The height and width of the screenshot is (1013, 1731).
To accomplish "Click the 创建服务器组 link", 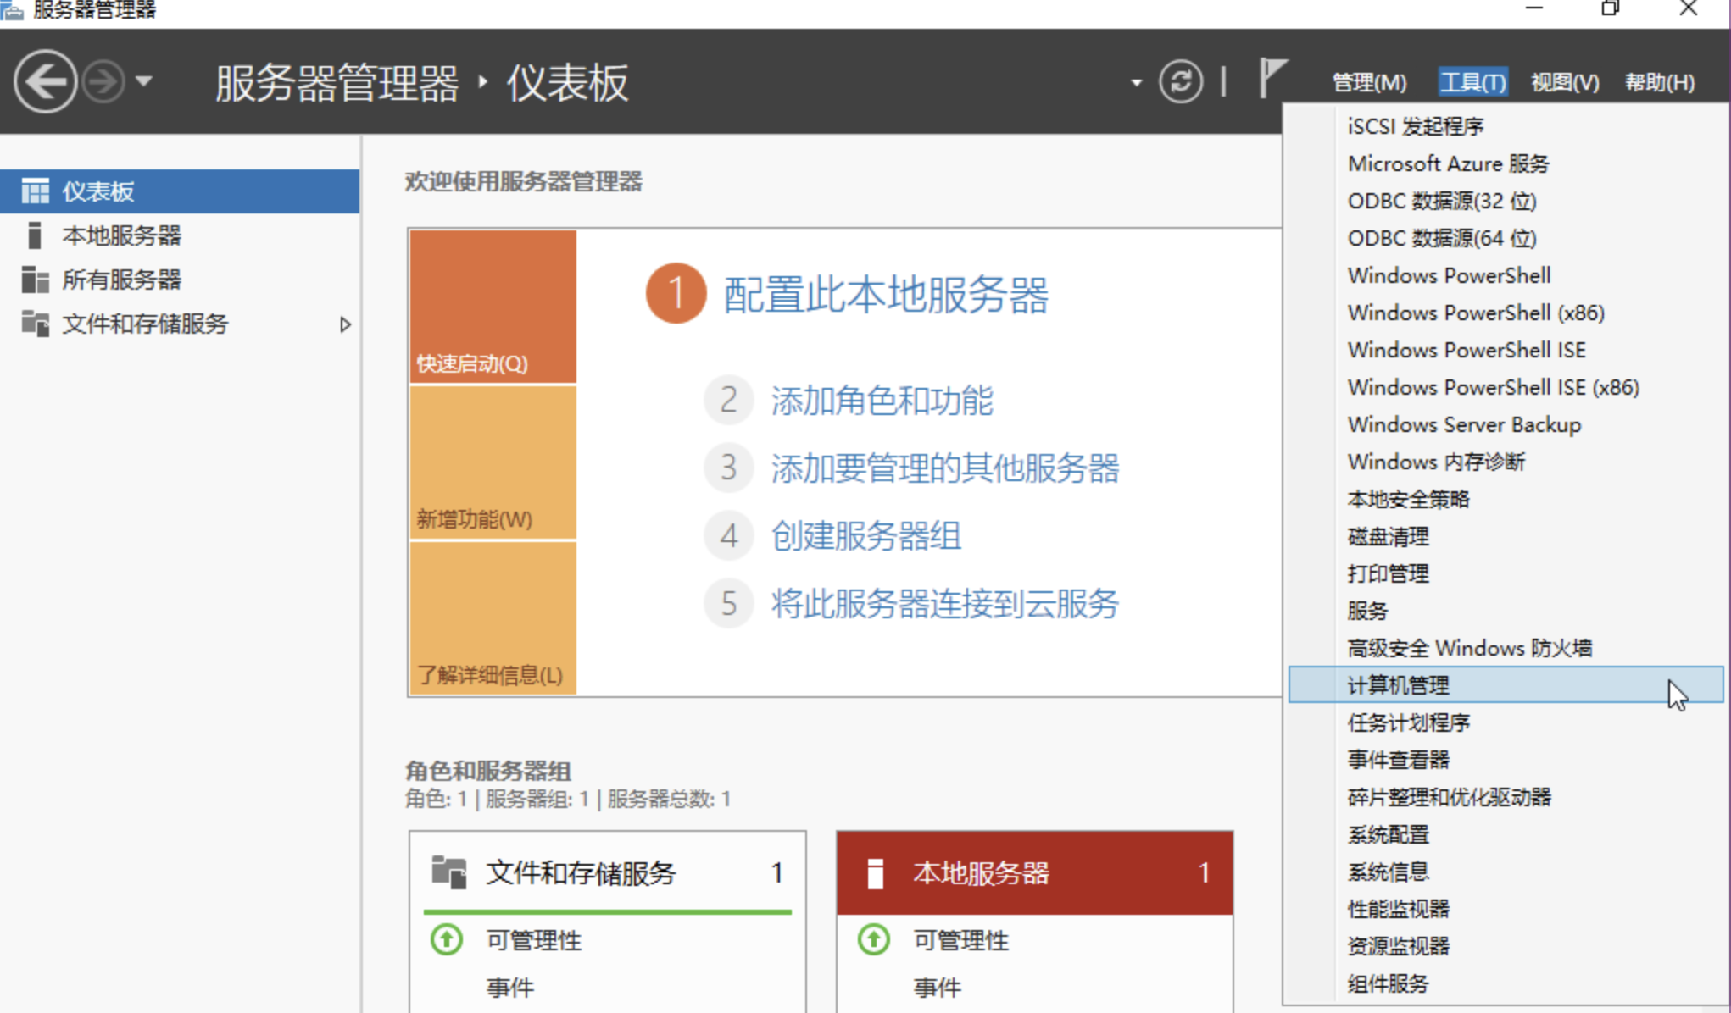I will pos(865,536).
